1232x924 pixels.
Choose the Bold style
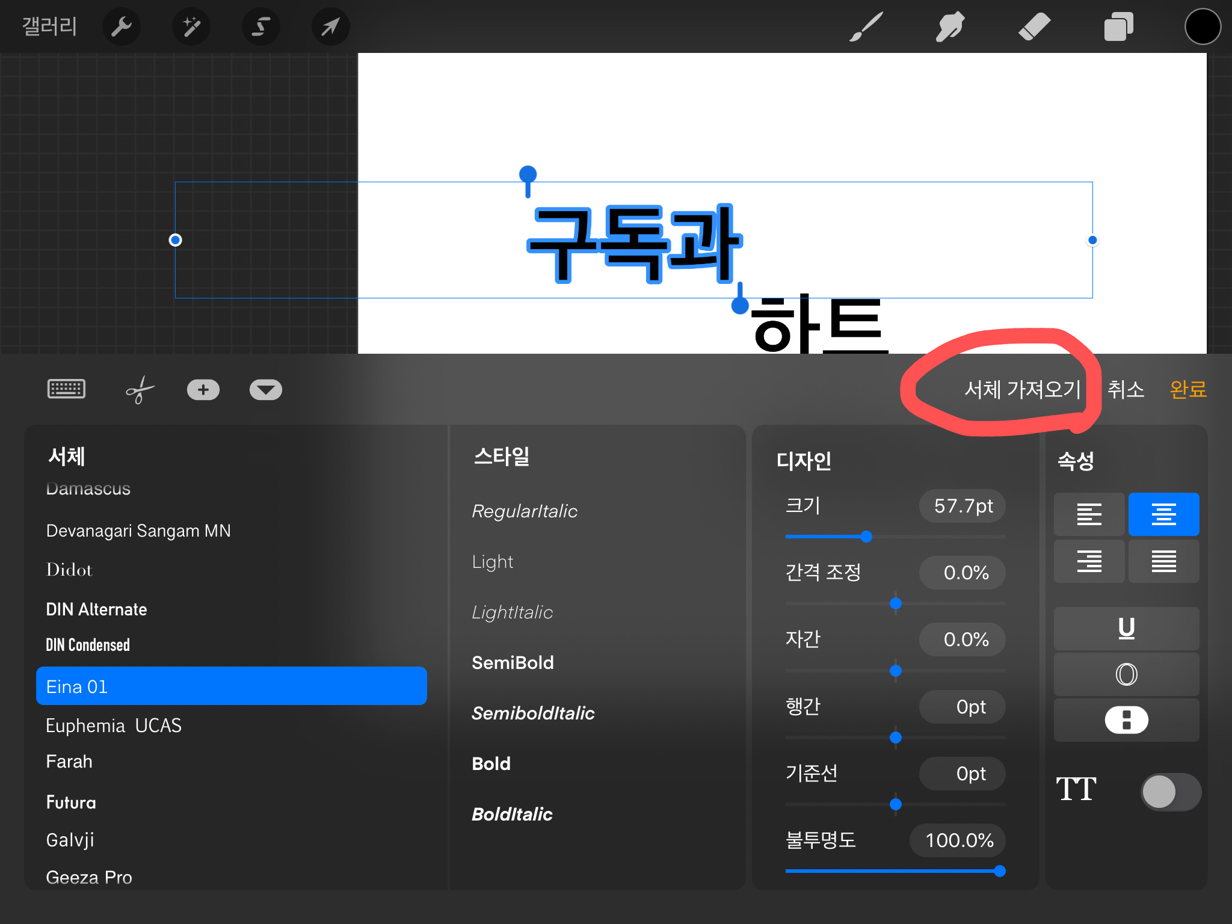(x=491, y=764)
